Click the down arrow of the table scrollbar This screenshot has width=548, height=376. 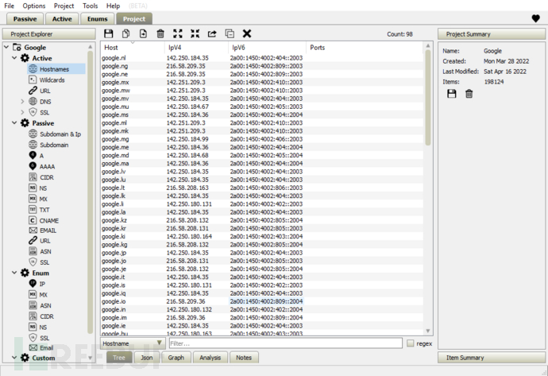tap(428, 331)
